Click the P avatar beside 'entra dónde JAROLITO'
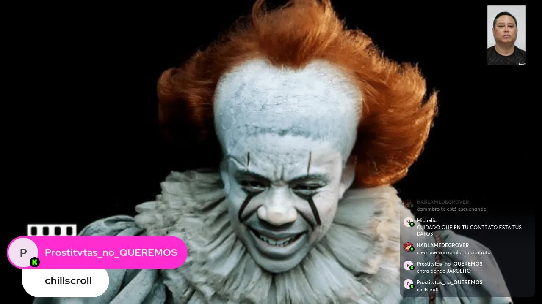 point(409,266)
